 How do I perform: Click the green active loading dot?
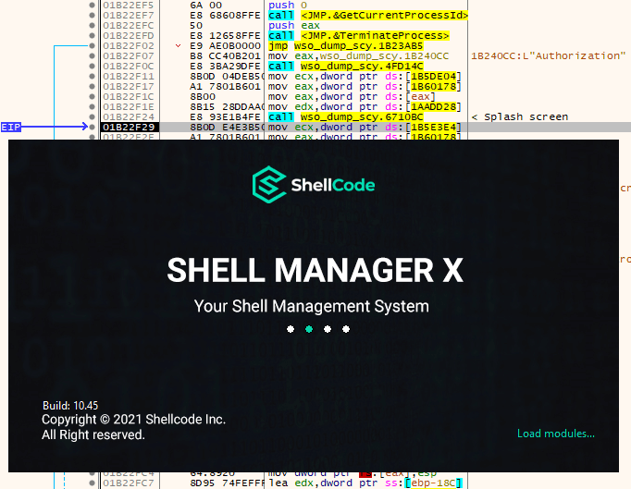click(x=309, y=329)
